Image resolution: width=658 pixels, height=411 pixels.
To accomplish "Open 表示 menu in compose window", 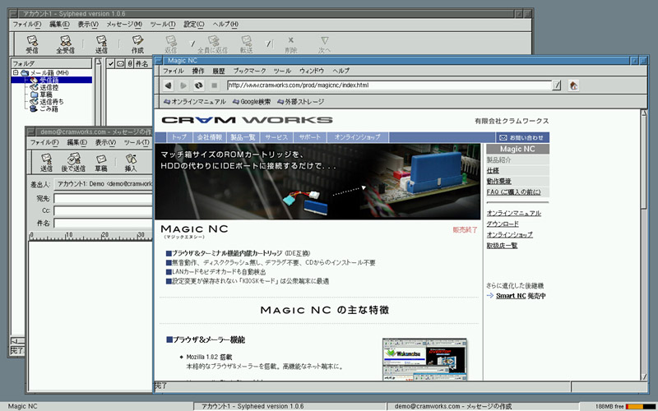I will (x=105, y=142).
